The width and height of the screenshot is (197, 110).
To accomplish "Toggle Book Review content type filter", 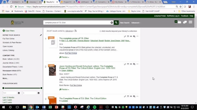I will pyautogui.click(x=10, y=75).
